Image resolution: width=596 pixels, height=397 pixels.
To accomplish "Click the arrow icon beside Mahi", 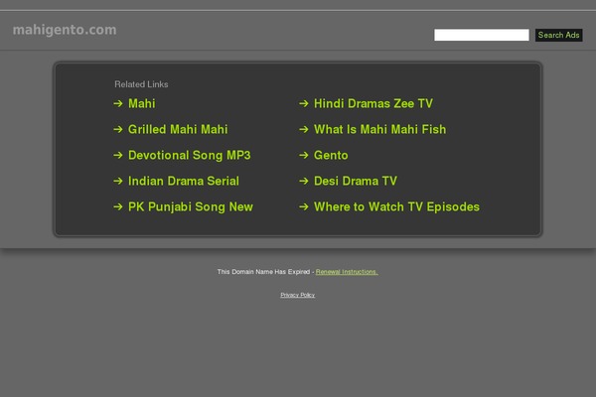I will point(118,103).
